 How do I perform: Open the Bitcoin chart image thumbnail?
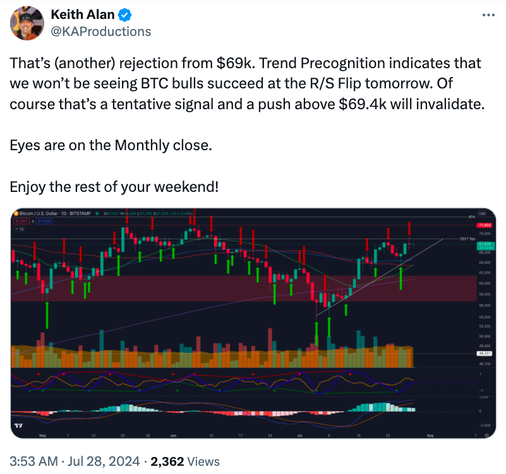253,323
